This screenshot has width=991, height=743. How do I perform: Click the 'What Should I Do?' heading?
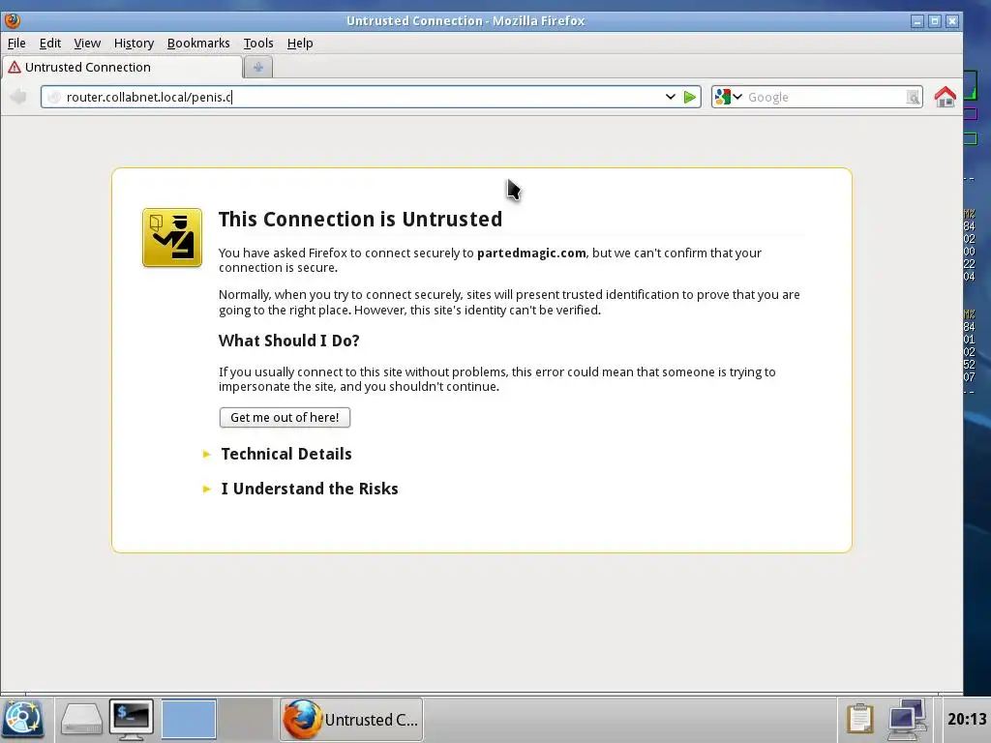click(x=288, y=341)
